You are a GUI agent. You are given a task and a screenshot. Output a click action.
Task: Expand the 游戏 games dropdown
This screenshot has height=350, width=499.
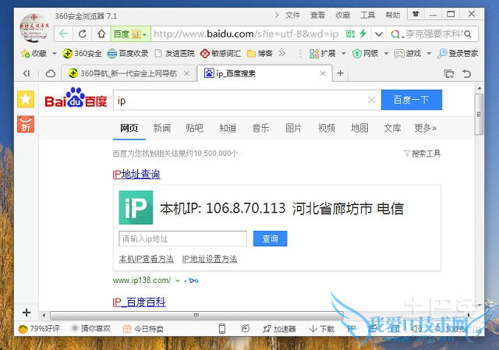(x=412, y=54)
